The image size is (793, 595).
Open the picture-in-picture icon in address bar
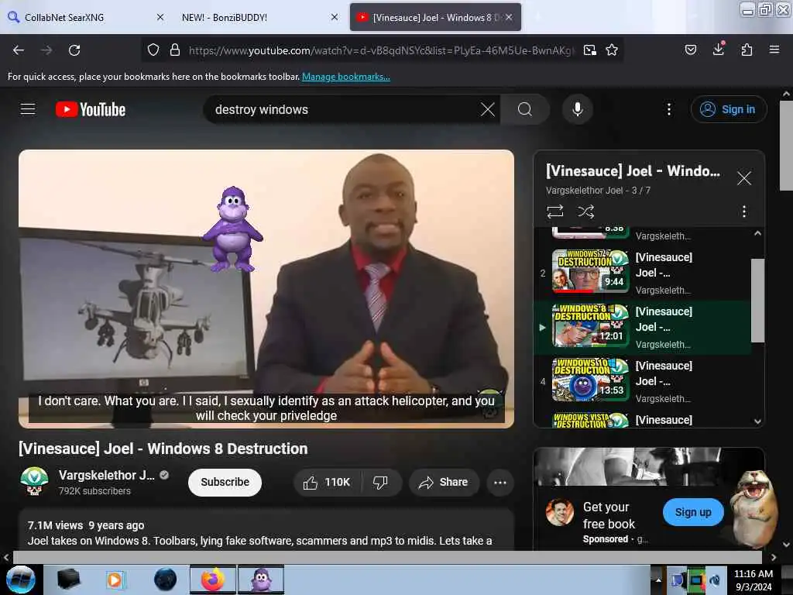589,50
